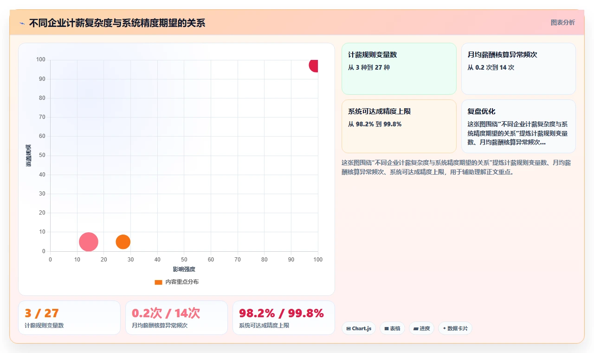The image size is (594, 353).
Task: Select the red bubble at top right
Action: tap(314, 65)
